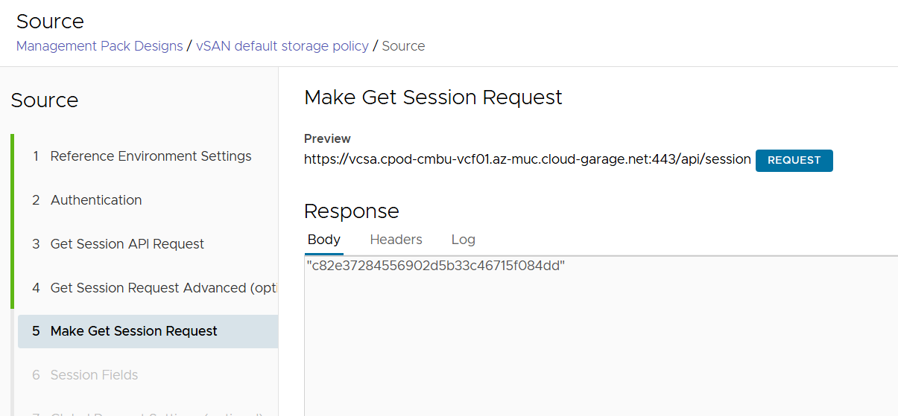The image size is (898, 416).
Task: Go to vSAN default storage policy breadcrumb
Action: (282, 46)
